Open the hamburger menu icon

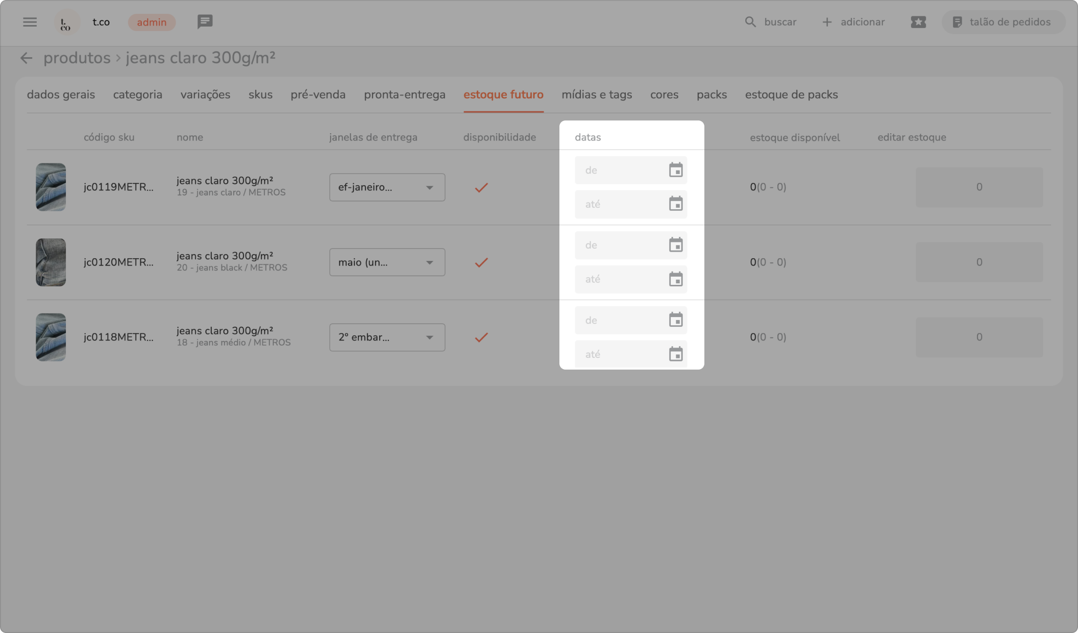[x=30, y=22]
